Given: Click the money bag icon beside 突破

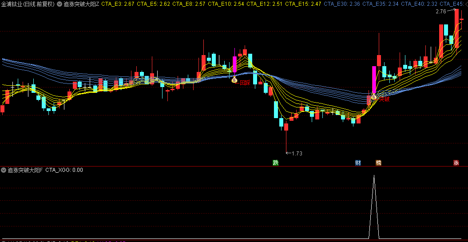Looking at the screenshot, I should [374, 96].
